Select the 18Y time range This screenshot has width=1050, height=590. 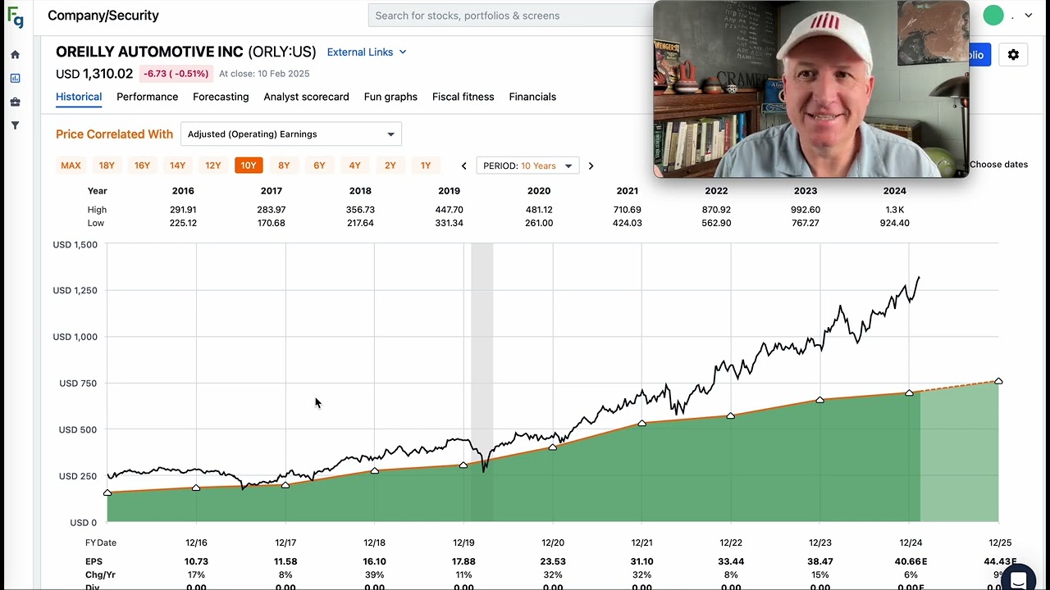(x=107, y=166)
